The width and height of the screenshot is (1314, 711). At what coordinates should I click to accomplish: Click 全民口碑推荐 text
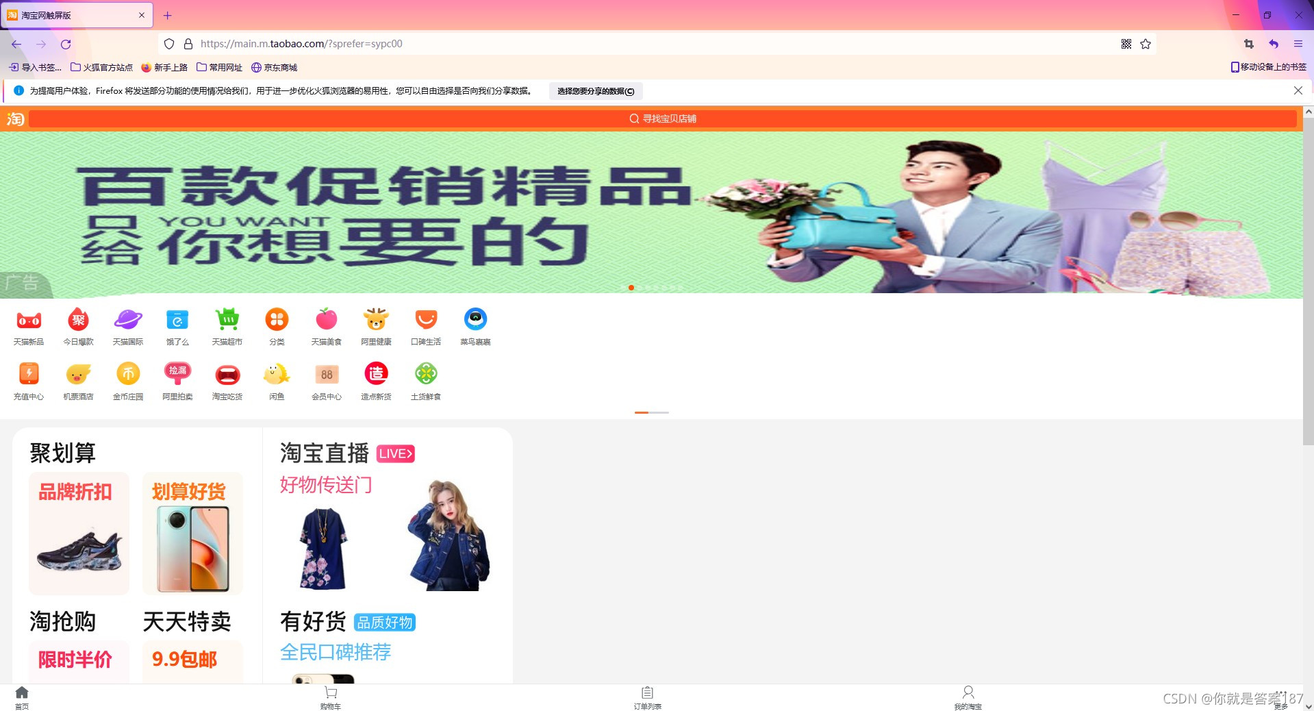tap(336, 652)
